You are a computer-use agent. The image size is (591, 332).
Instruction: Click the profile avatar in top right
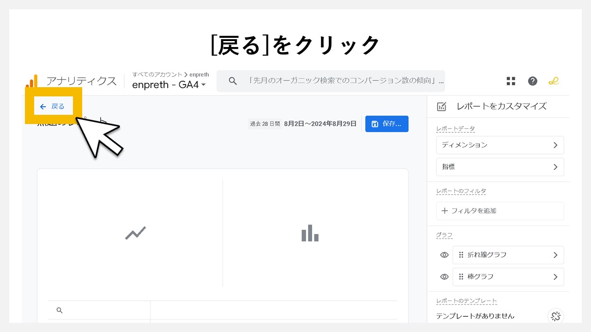click(554, 81)
